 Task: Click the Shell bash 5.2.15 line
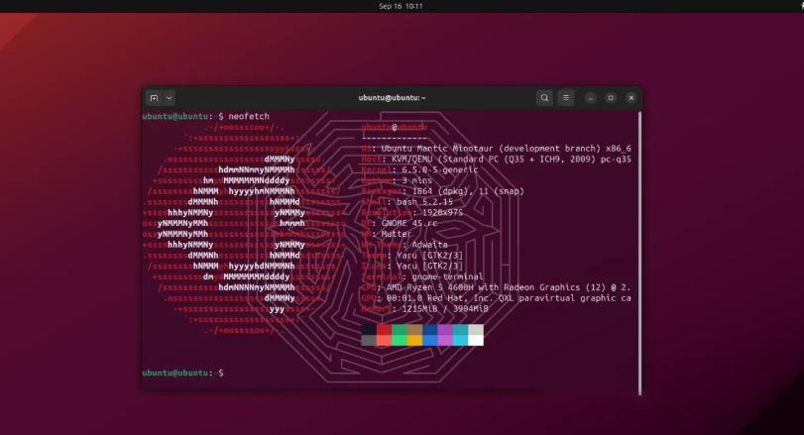pos(406,202)
